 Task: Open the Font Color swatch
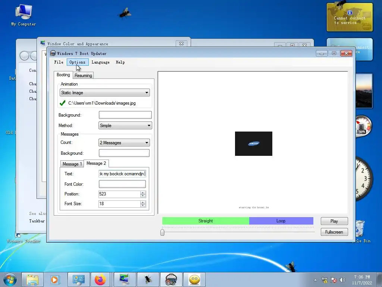click(122, 184)
